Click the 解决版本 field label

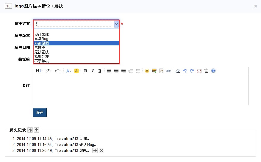[x=22, y=36]
